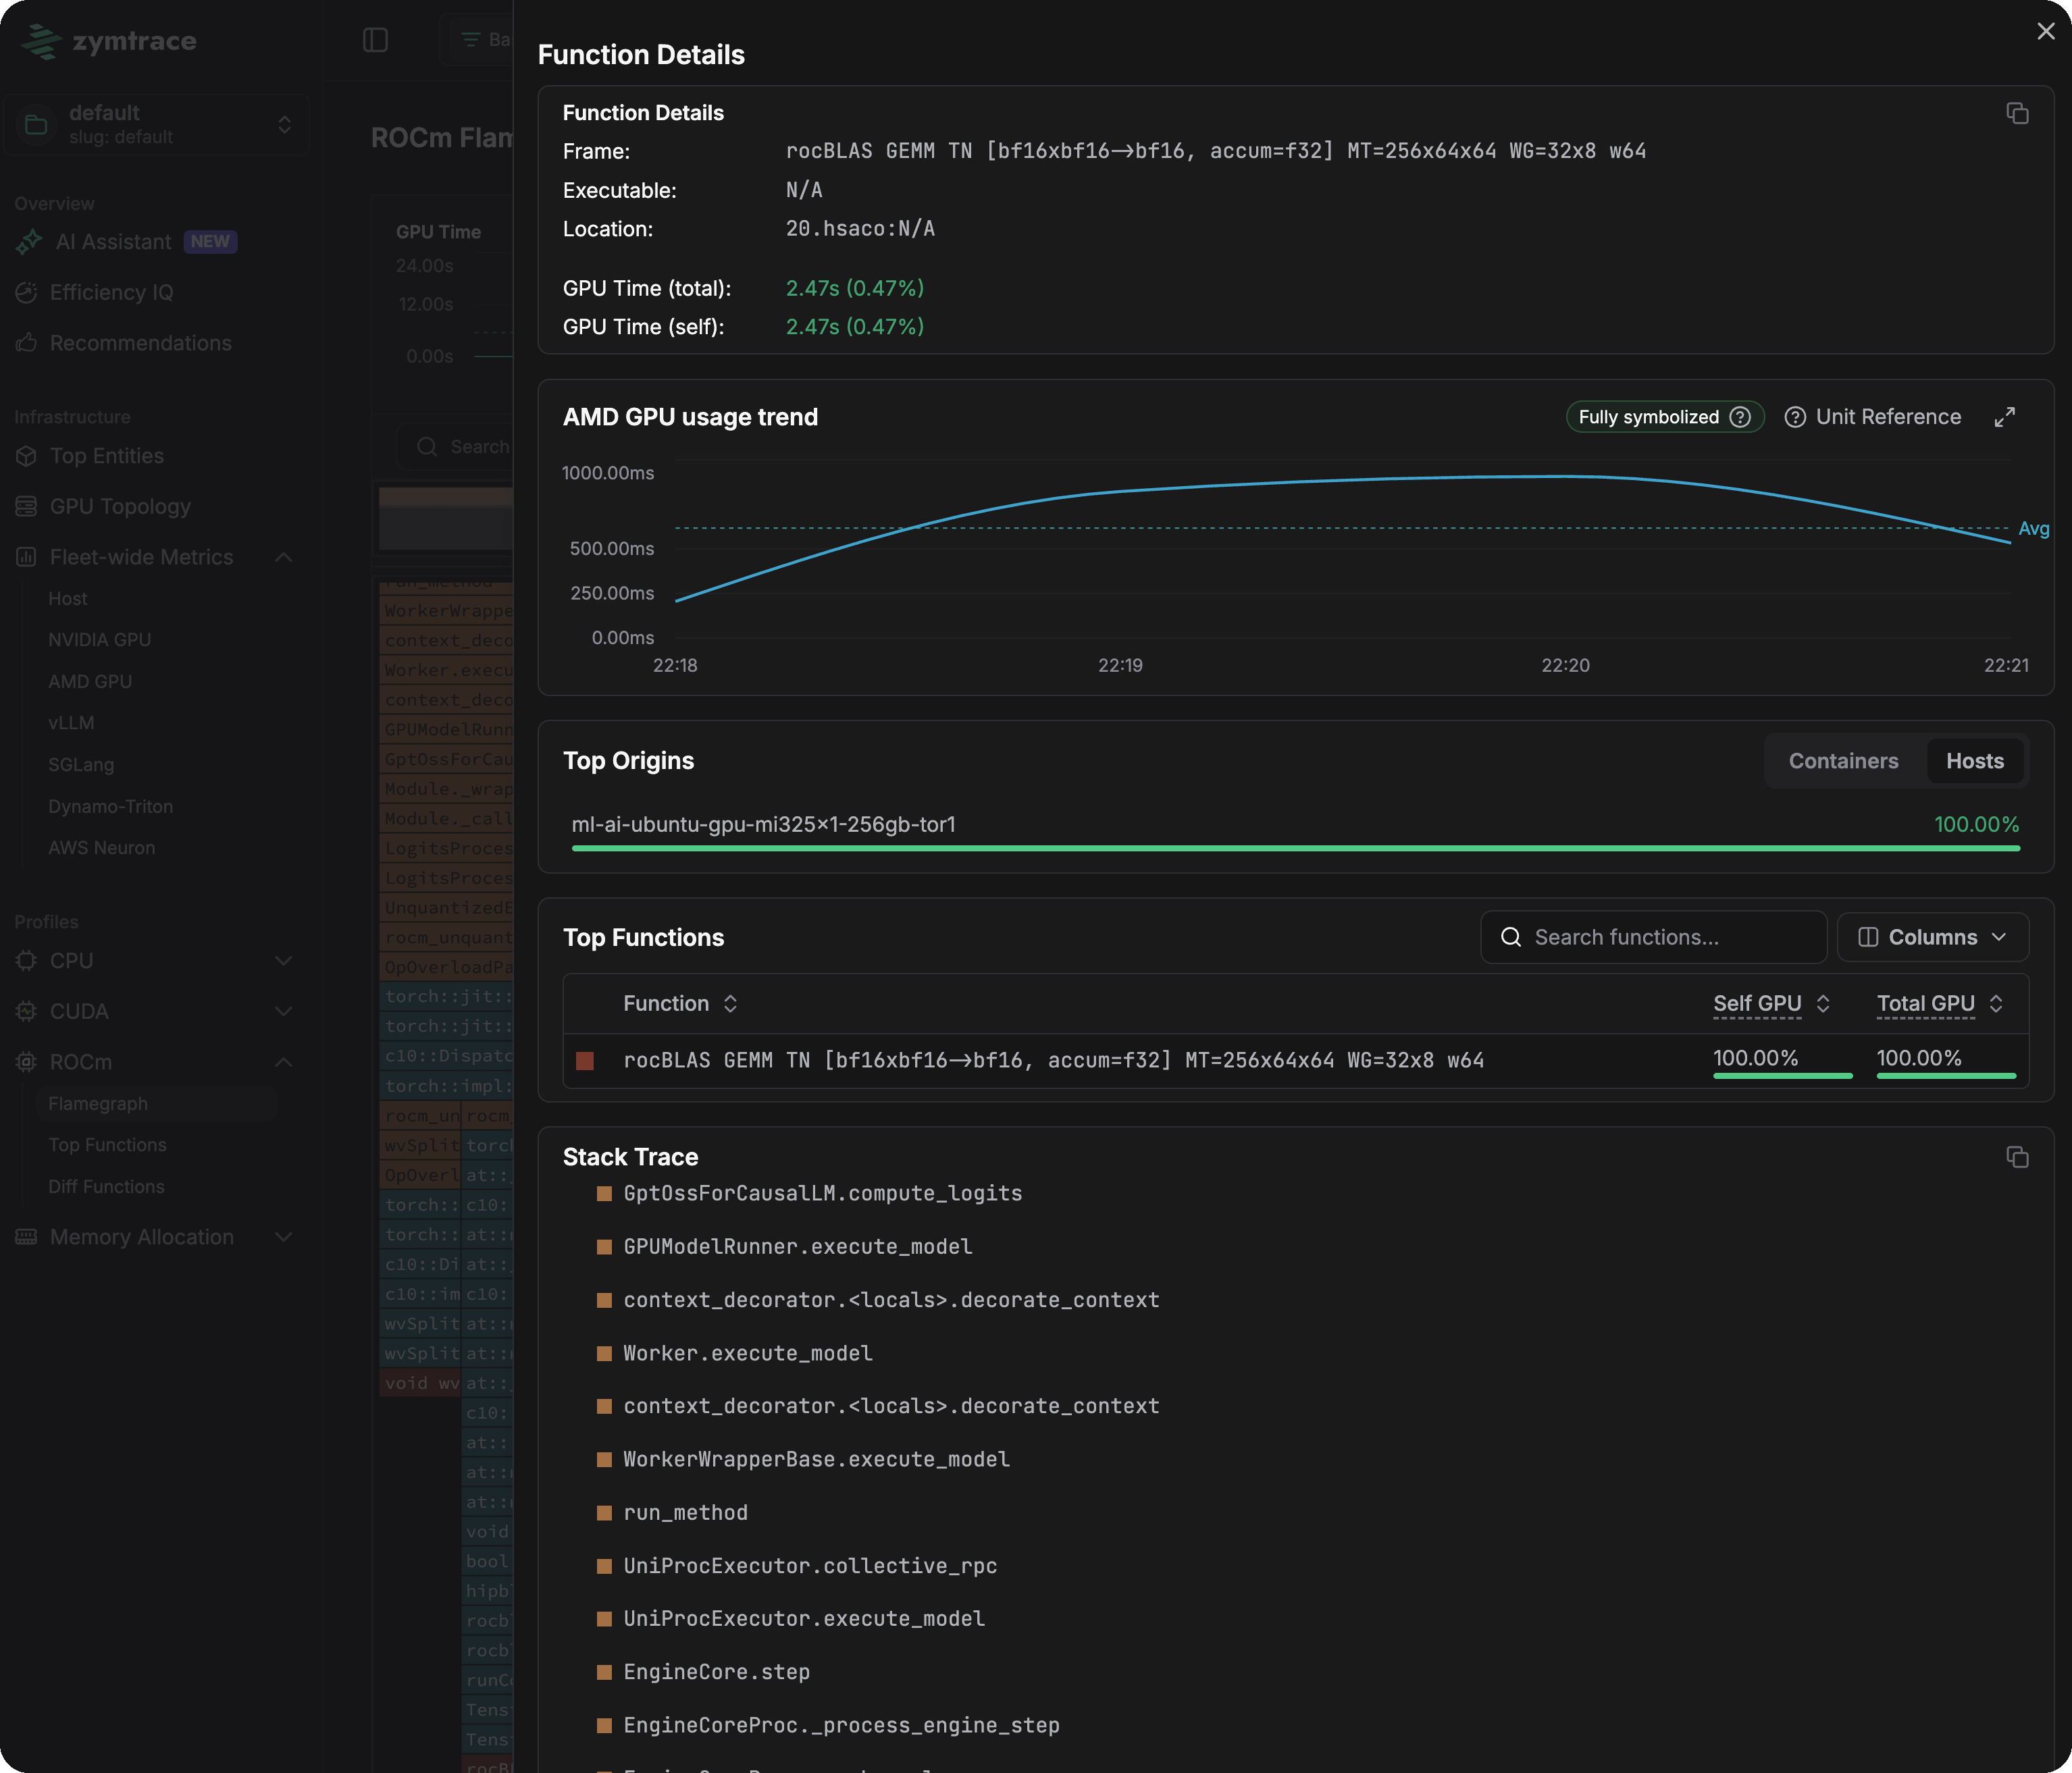Open Top Entities page
This screenshot has height=1773, width=2072.
[106, 456]
